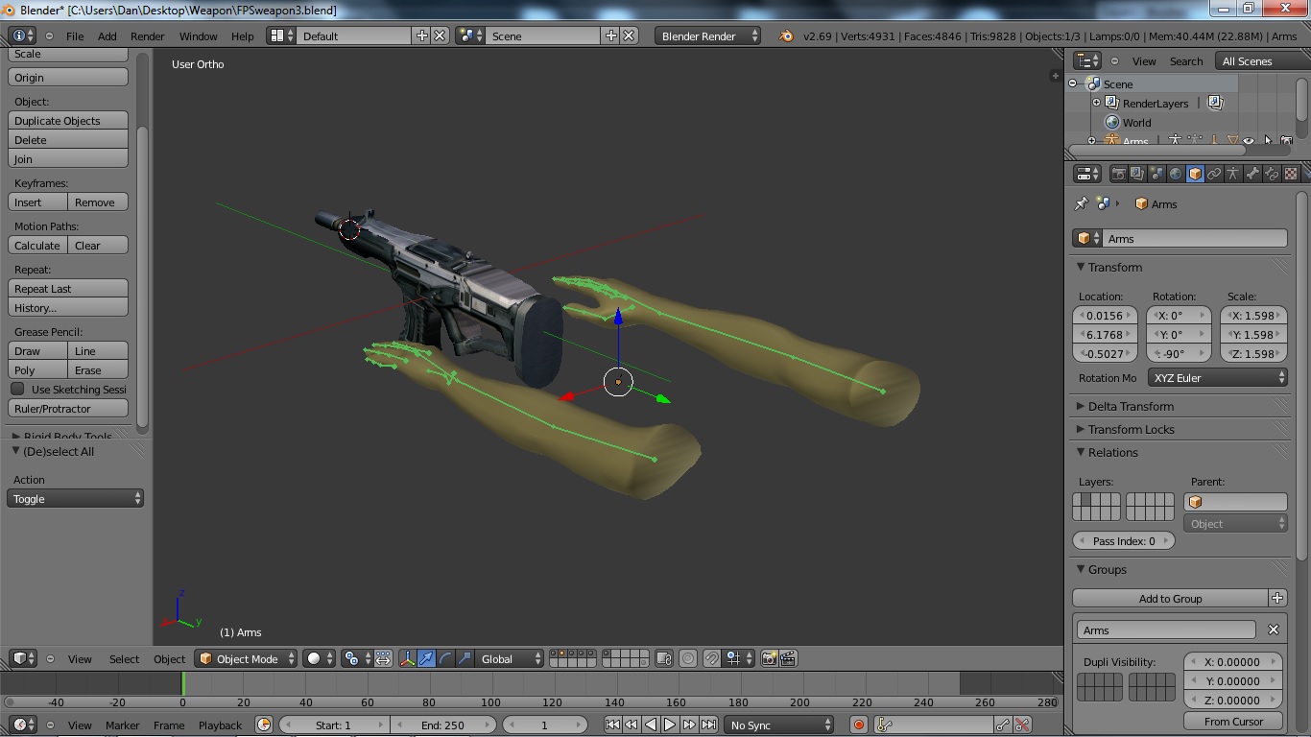Click the Pass Index slider field
Screen dimensions: 1311x737
point(1124,540)
